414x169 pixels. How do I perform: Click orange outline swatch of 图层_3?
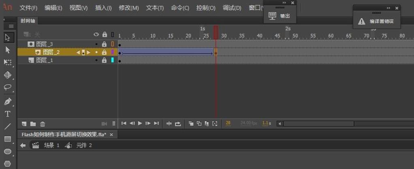(113, 44)
